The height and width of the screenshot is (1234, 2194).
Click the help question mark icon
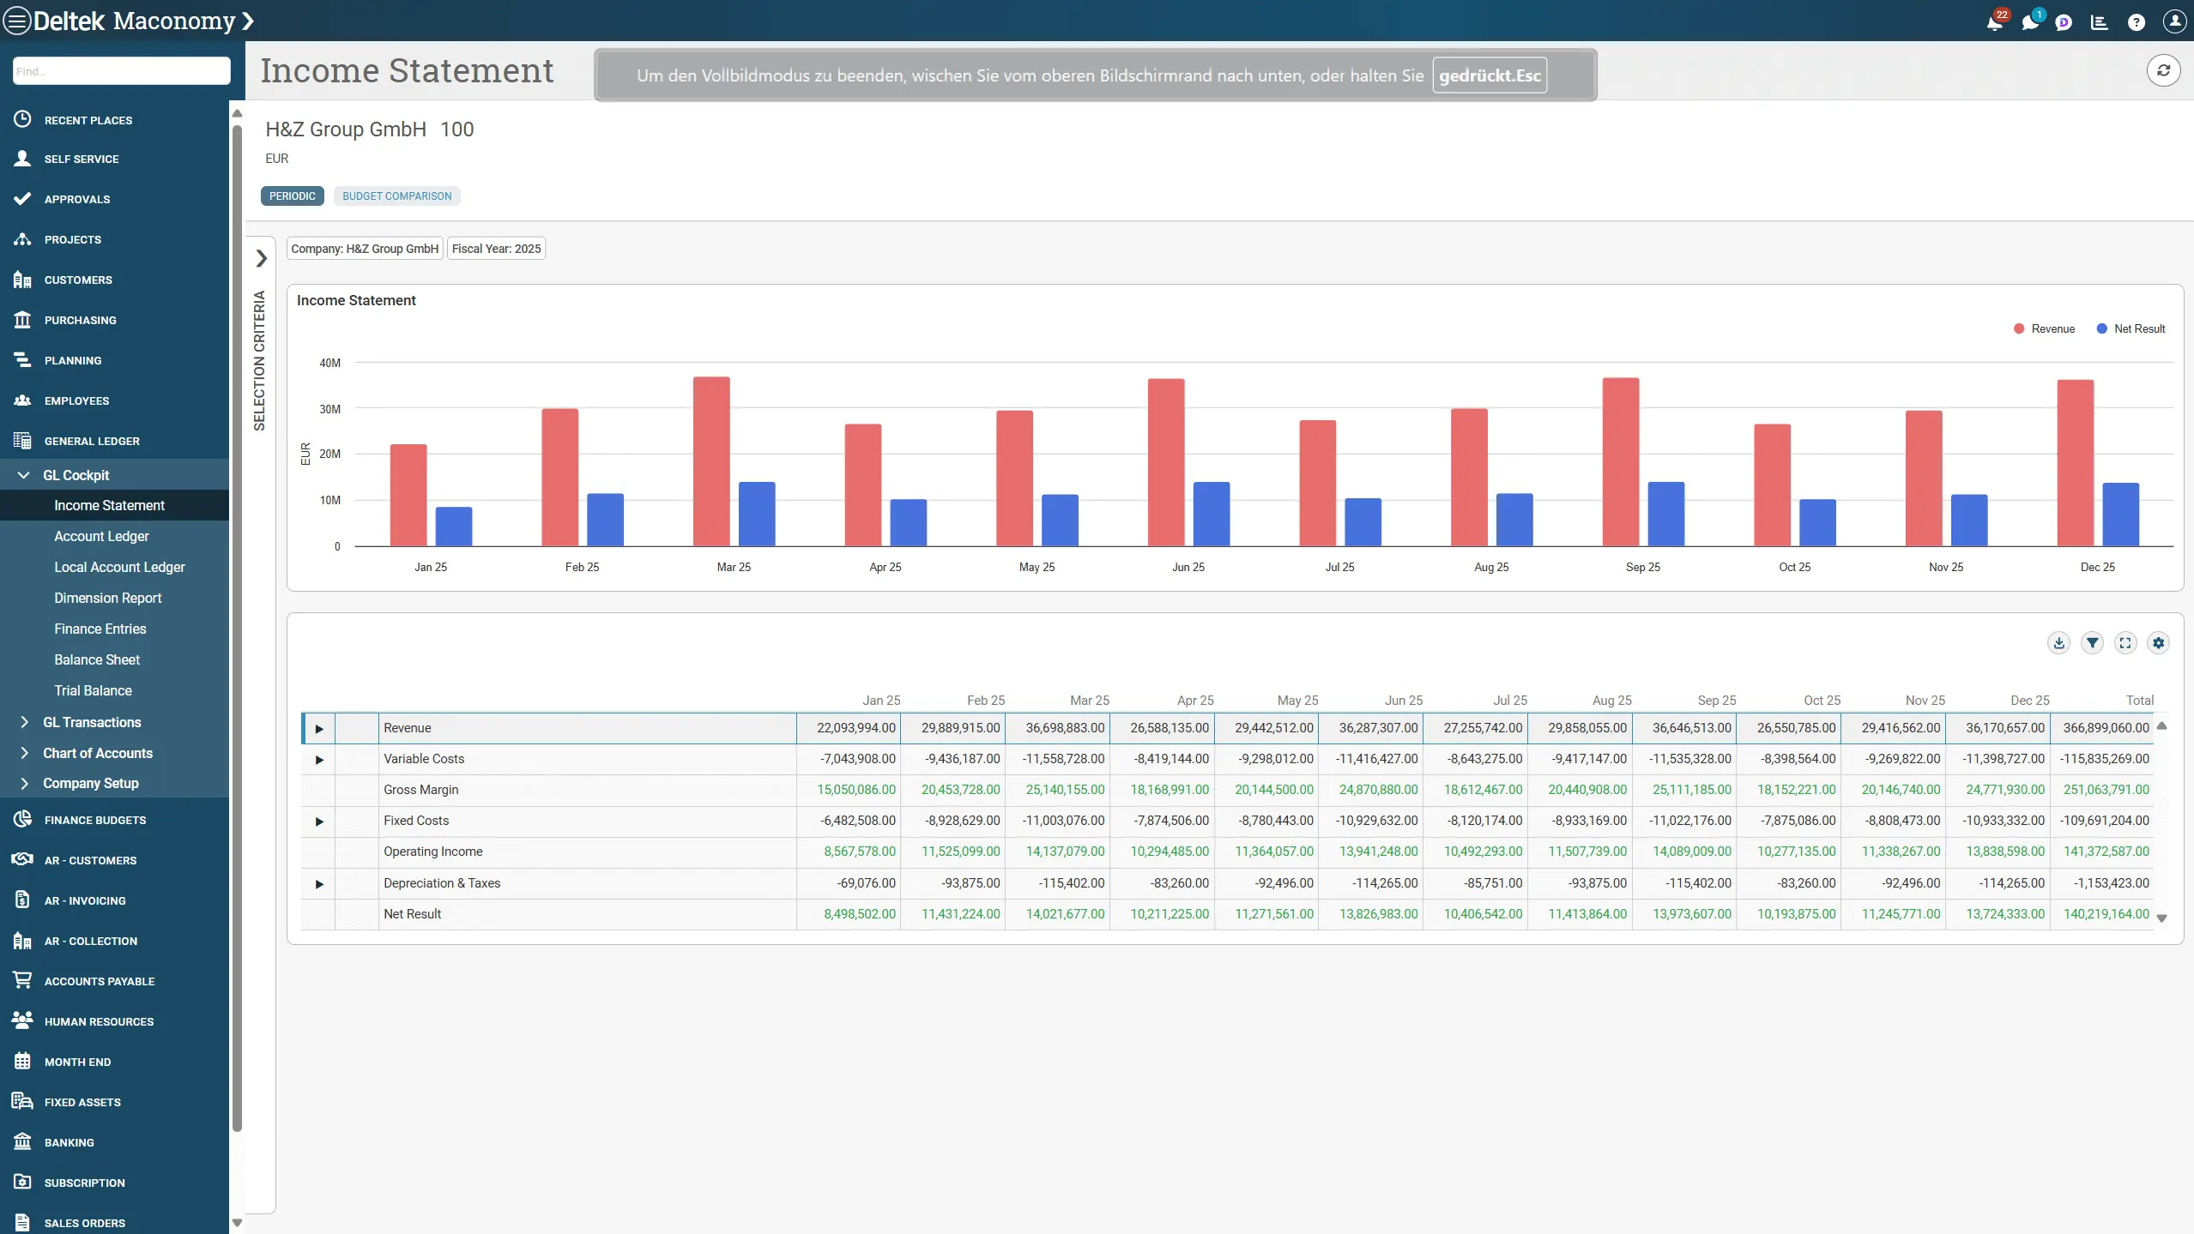tap(2136, 23)
